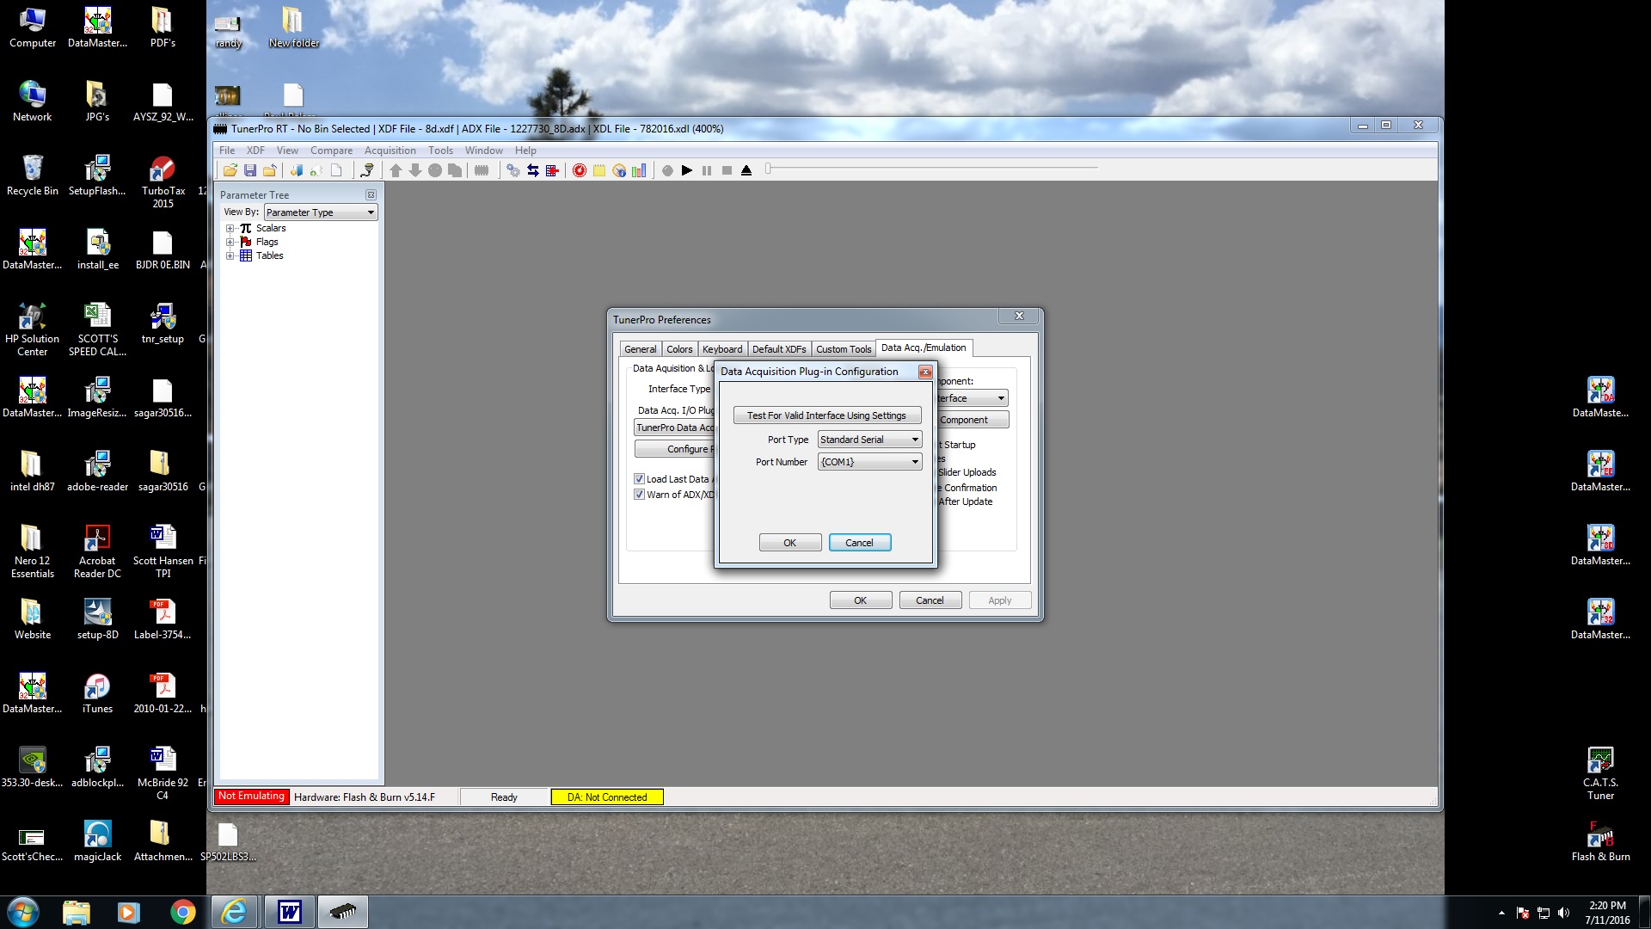1651x929 pixels.
Task: Click OK in Plug-in Configuration dialog
Action: pyautogui.click(x=790, y=543)
